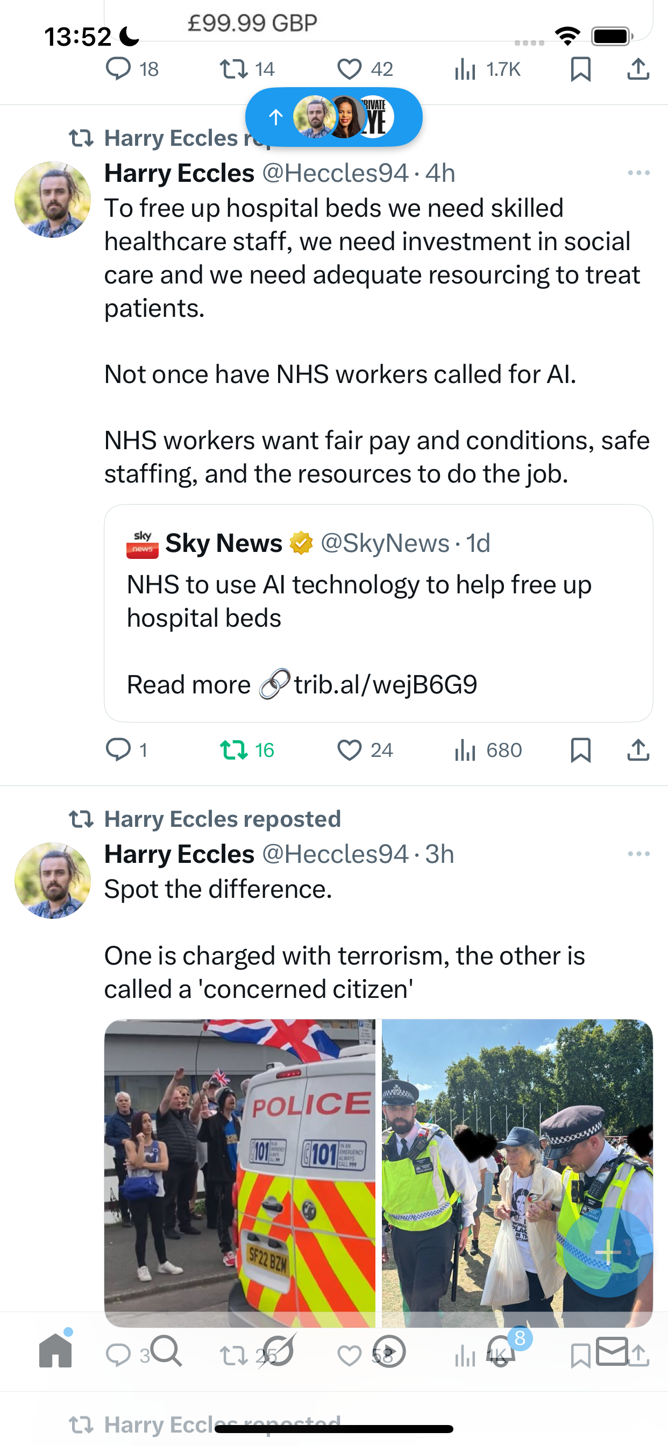Open more options for 3h tweet
Viewport: 668px width, 1446px height.
(638, 854)
